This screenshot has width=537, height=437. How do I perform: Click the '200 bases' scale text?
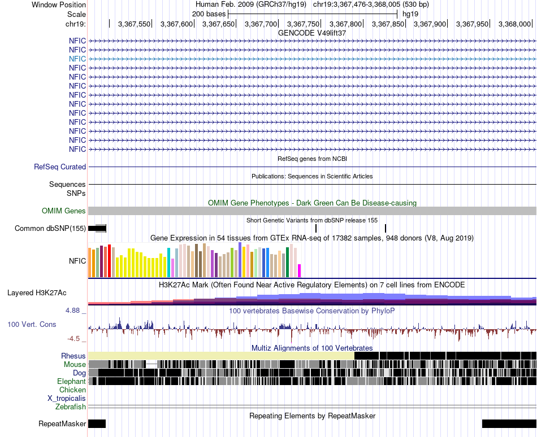(209, 14)
